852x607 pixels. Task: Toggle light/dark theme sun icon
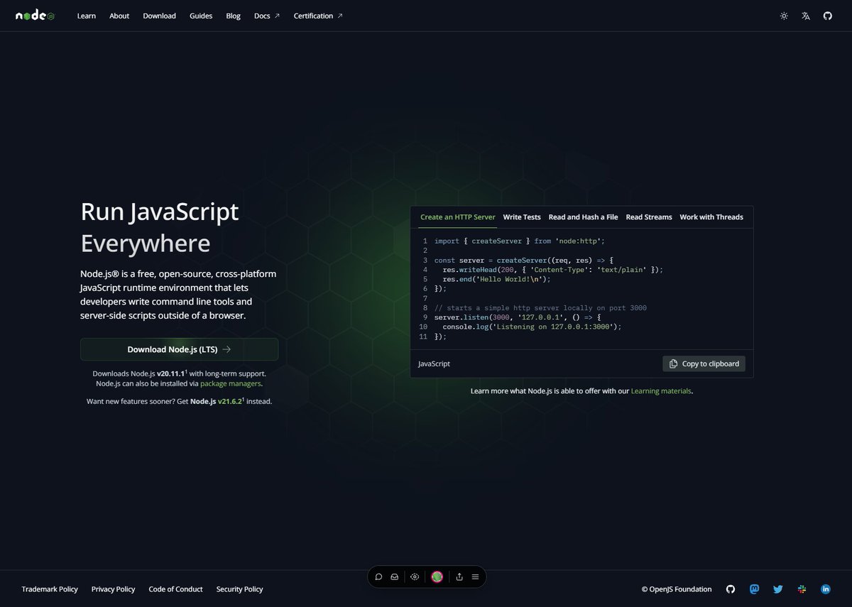click(784, 16)
